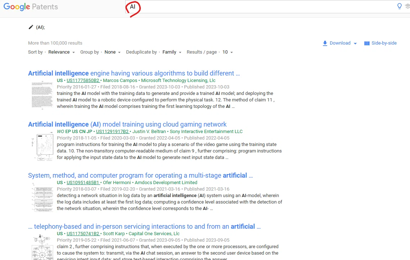Click patent number US11750741B2

pos(83,234)
